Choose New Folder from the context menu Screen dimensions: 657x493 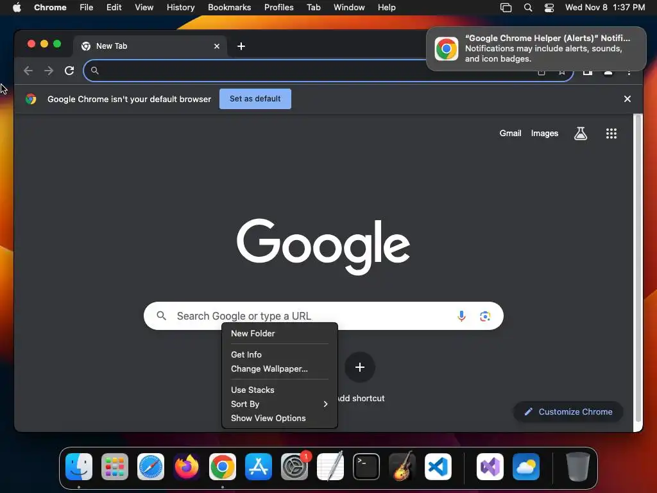click(x=280, y=334)
